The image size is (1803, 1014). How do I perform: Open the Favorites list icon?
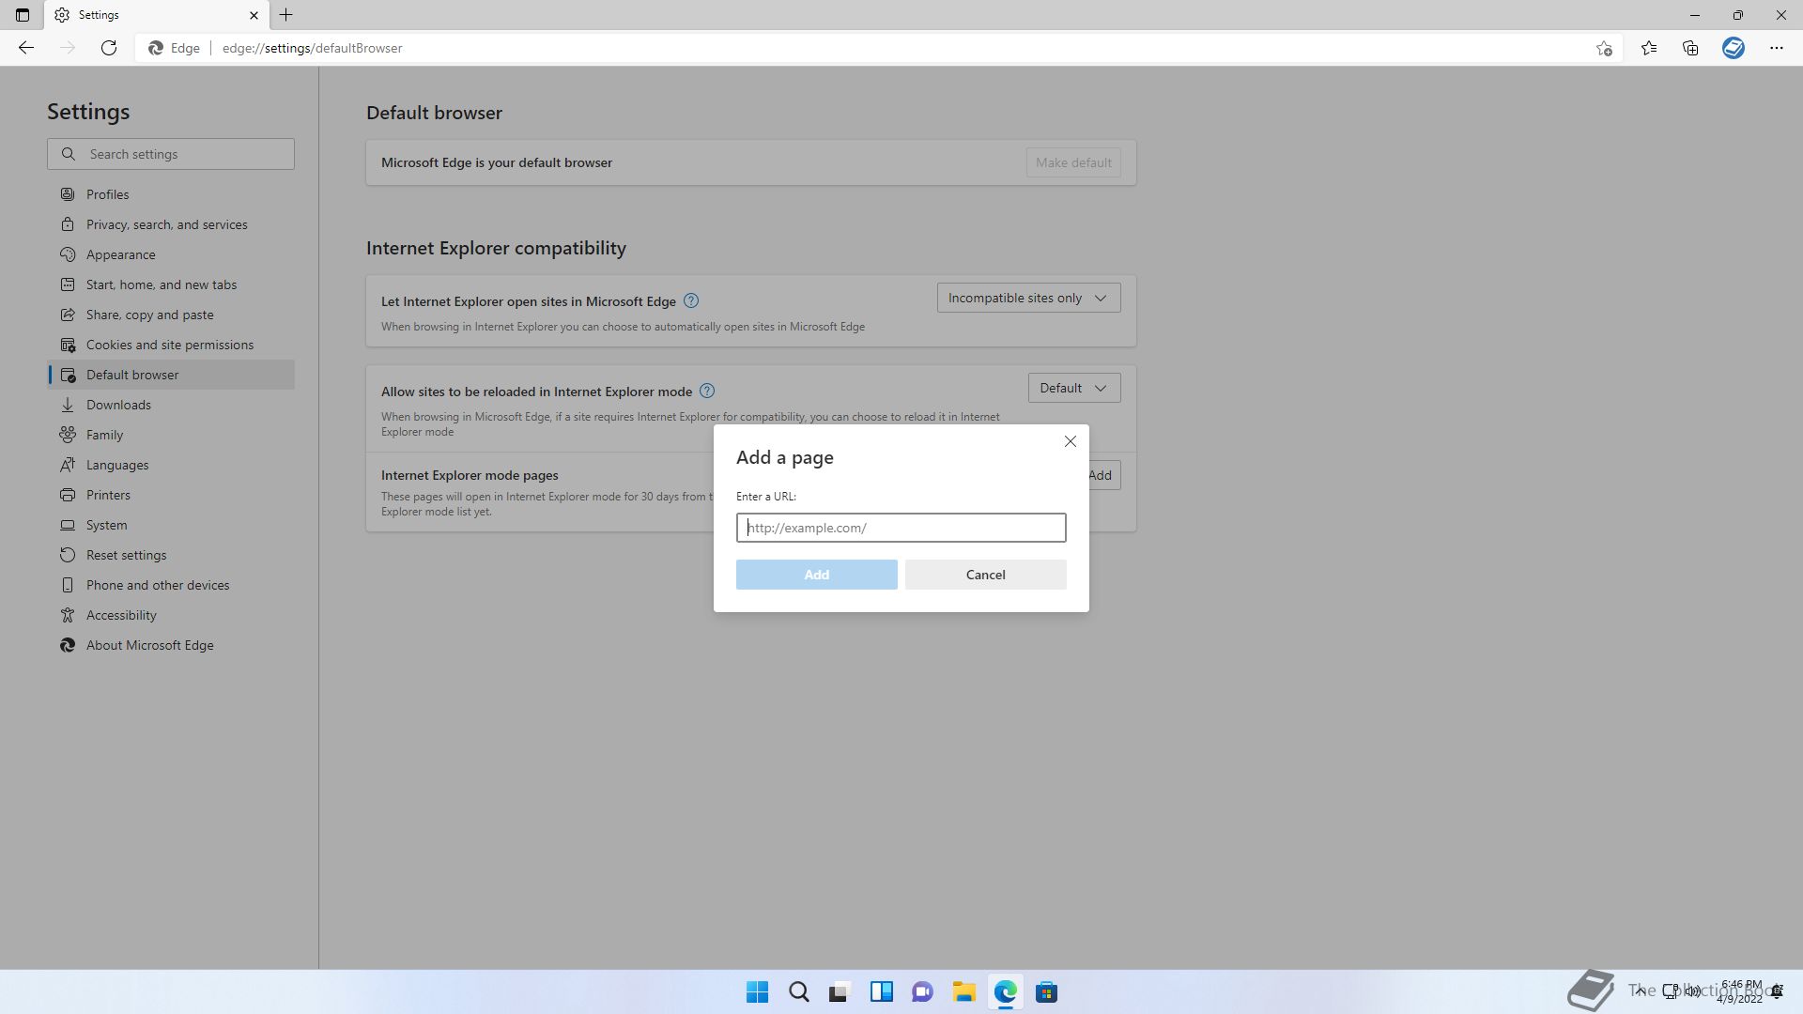1649,48
